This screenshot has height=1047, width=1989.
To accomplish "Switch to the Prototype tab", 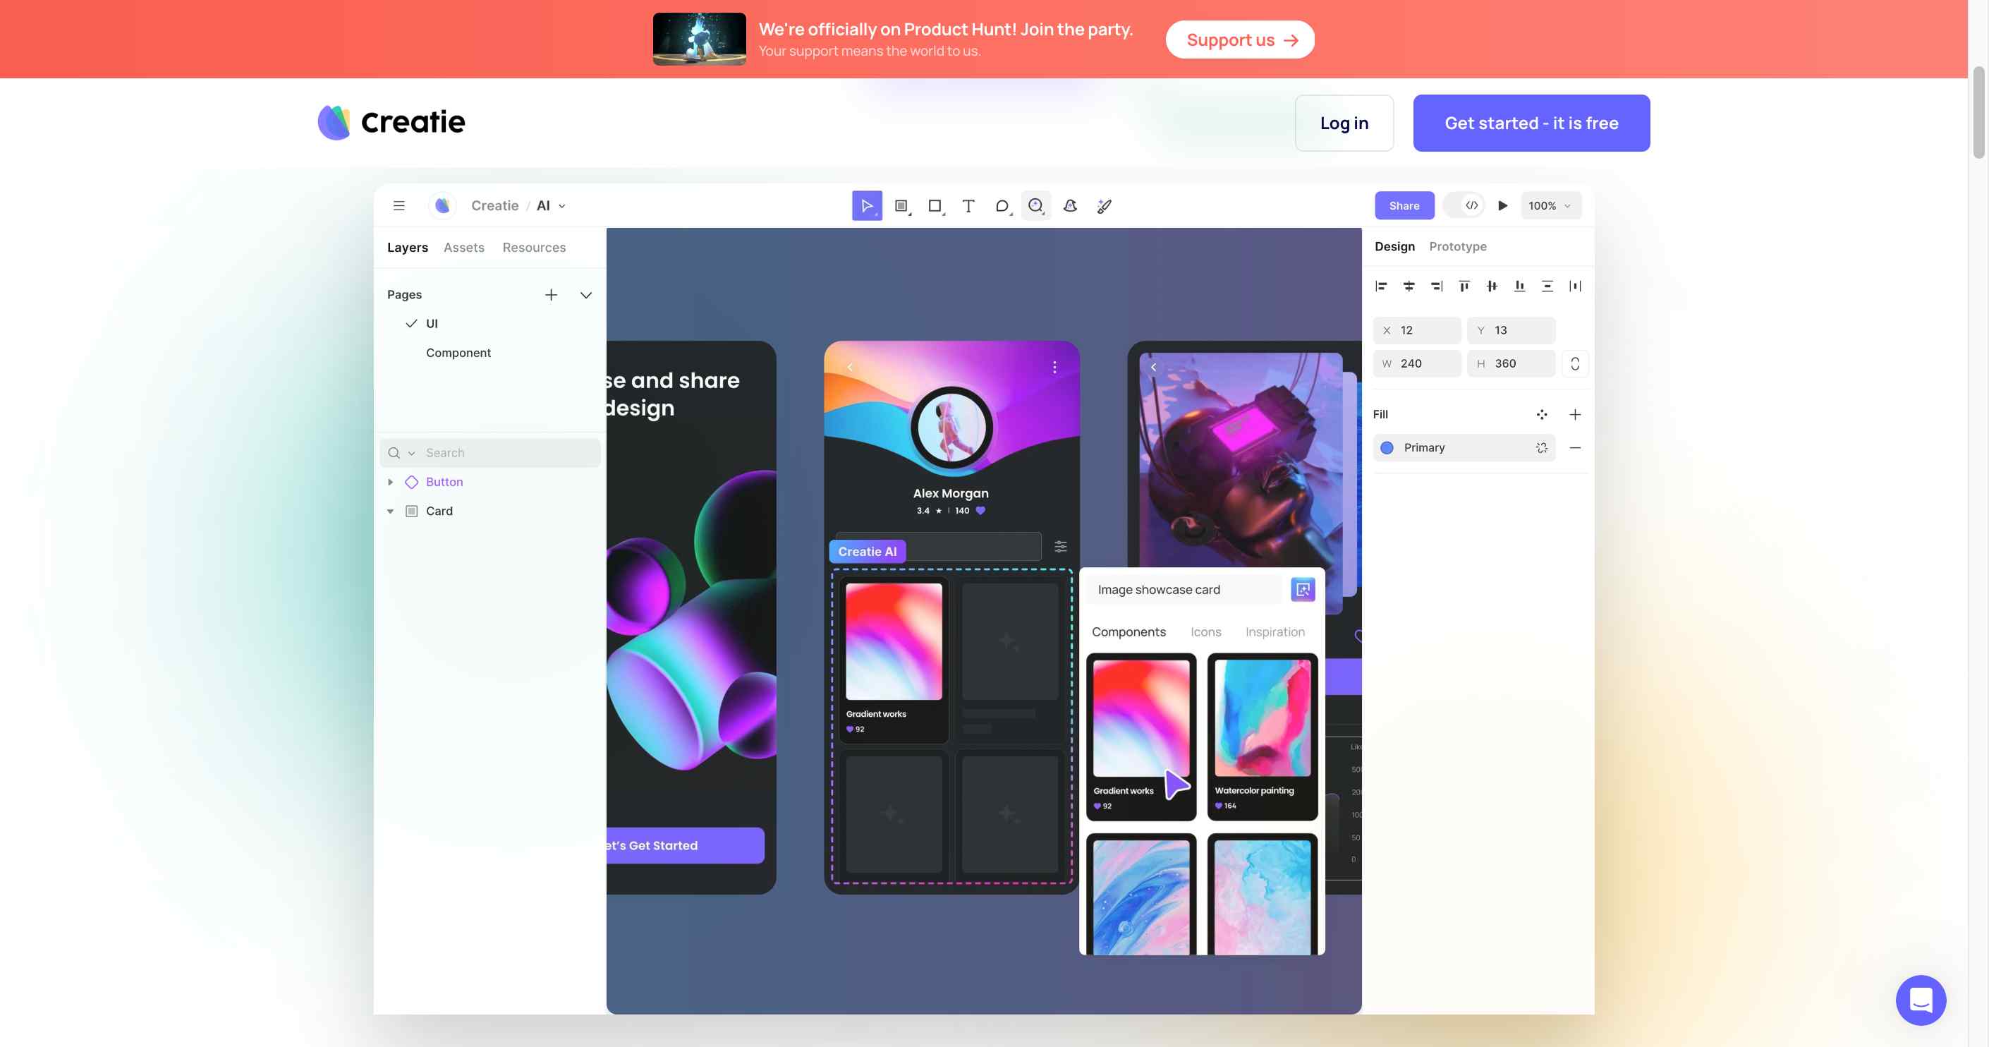I will [1457, 246].
